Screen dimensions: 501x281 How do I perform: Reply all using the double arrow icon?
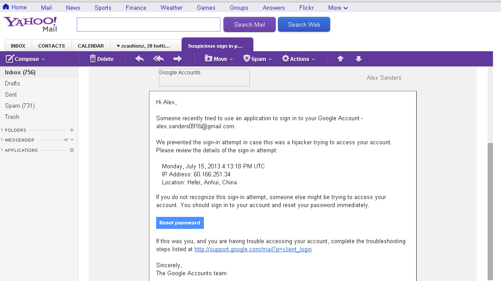tap(158, 59)
